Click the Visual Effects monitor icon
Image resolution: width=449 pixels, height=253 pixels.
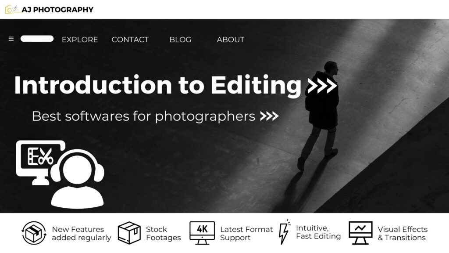(360, 233)
